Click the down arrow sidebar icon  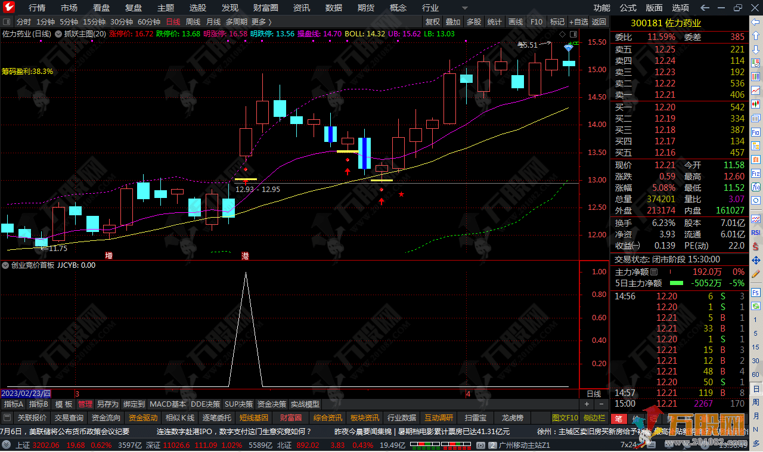click(755, 49)
